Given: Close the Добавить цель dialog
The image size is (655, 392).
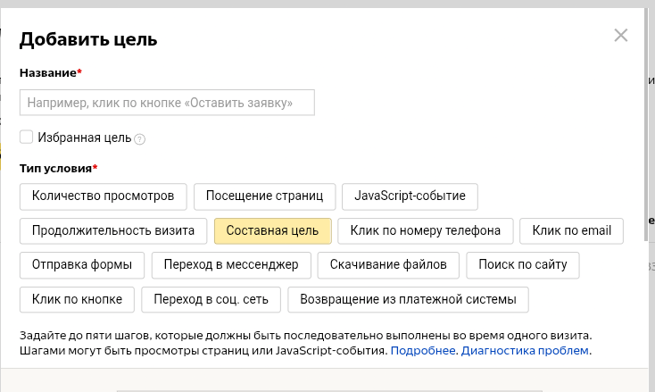Looking at the screenshot, I should coord(621,35).
